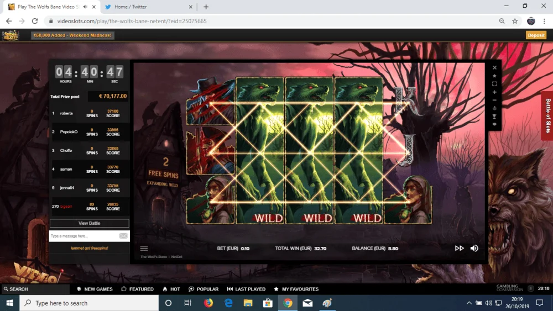Open Windows notification center
This screenshot has height=311, width=553.
pyautogui.click(x=540, y=303)
